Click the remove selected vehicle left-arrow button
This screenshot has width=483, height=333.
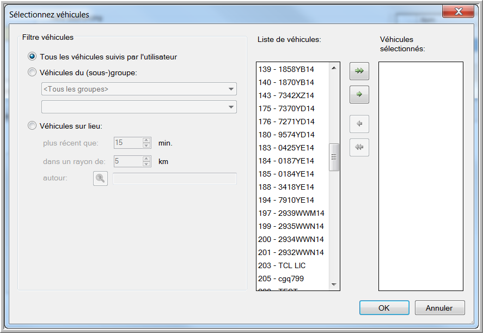(x=359, y=124)
